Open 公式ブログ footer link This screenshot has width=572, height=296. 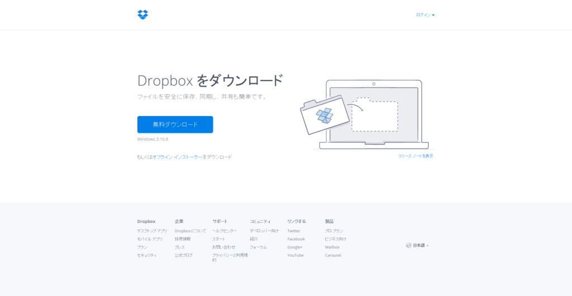[184, 256]
